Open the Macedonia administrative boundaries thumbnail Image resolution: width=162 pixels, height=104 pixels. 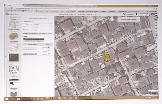coord(14,36)
